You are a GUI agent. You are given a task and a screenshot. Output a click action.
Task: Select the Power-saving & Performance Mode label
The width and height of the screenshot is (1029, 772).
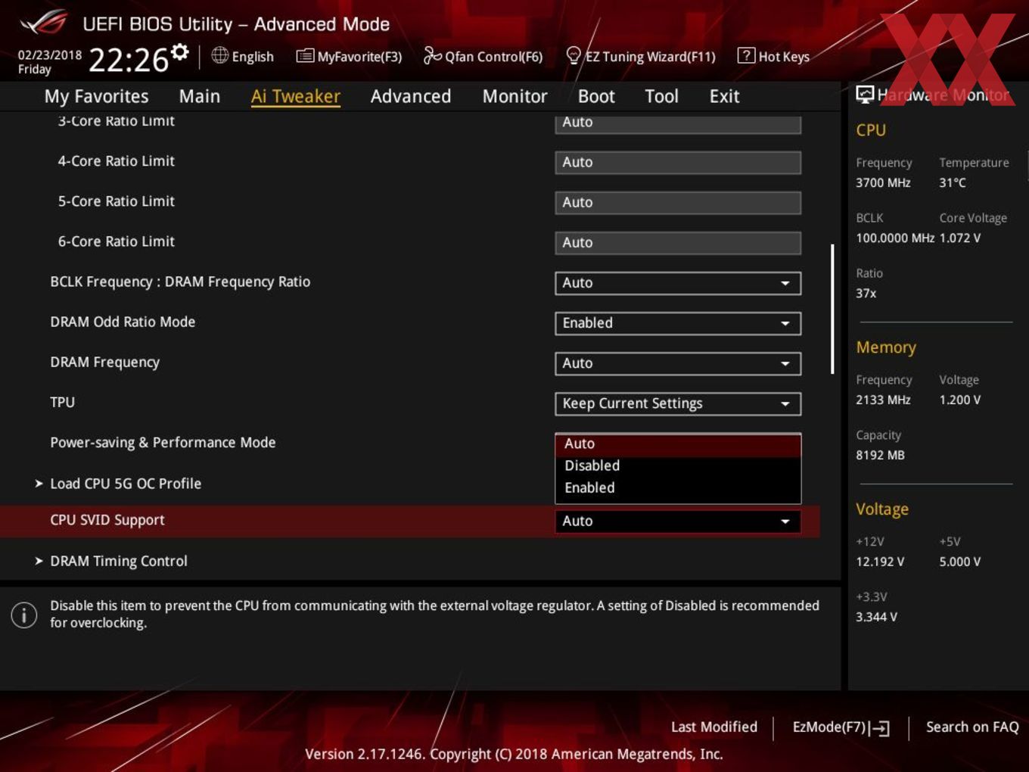pyautogui.click(x=163, y=442)
